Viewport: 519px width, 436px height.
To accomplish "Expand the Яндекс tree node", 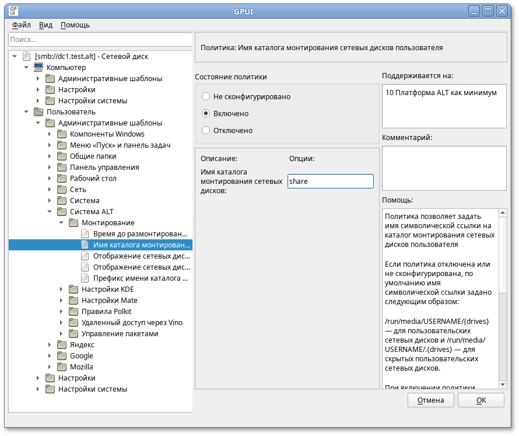I will pyautogui.click(x=49, y=345).
